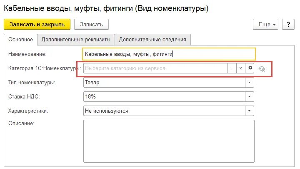Select the Основное tab
This screenshot has width=300, height=169.
click(x=20, y=40)
